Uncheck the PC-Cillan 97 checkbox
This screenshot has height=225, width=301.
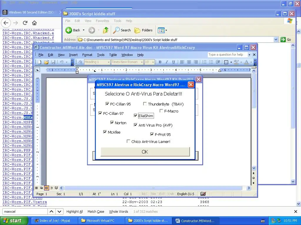[100, 113]
